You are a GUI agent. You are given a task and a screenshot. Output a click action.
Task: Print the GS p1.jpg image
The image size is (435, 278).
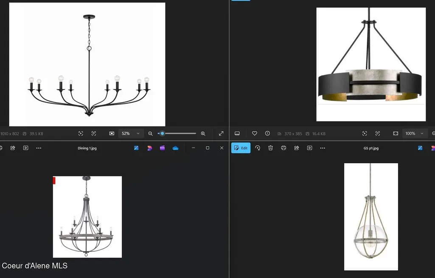tap(283, 148)
